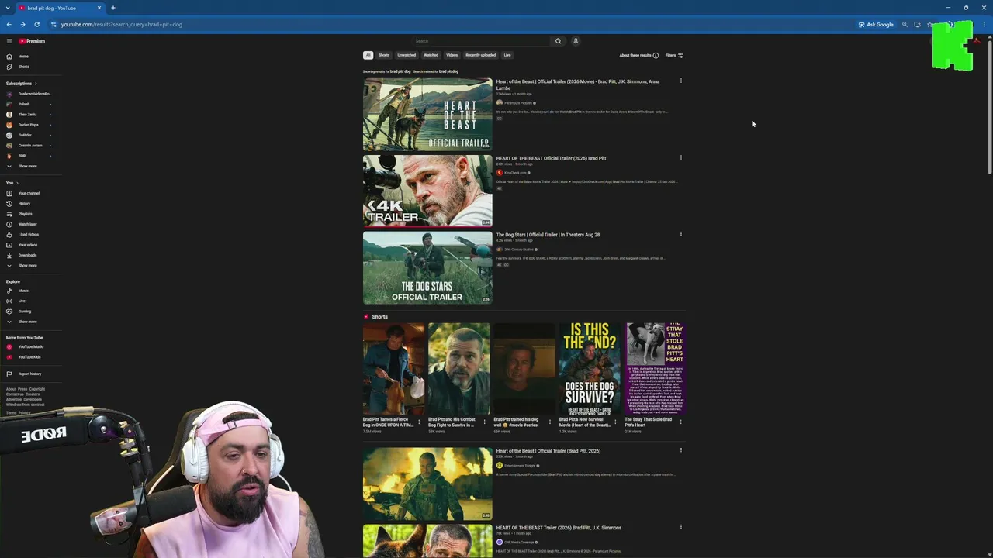Viewport: 993px width, 558px height.
Task: Click the search magnifier button
Action: [558, 41]
